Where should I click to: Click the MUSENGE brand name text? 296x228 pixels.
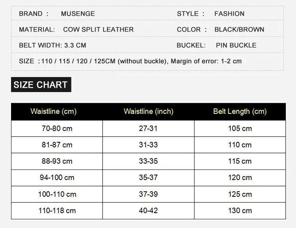78,13
